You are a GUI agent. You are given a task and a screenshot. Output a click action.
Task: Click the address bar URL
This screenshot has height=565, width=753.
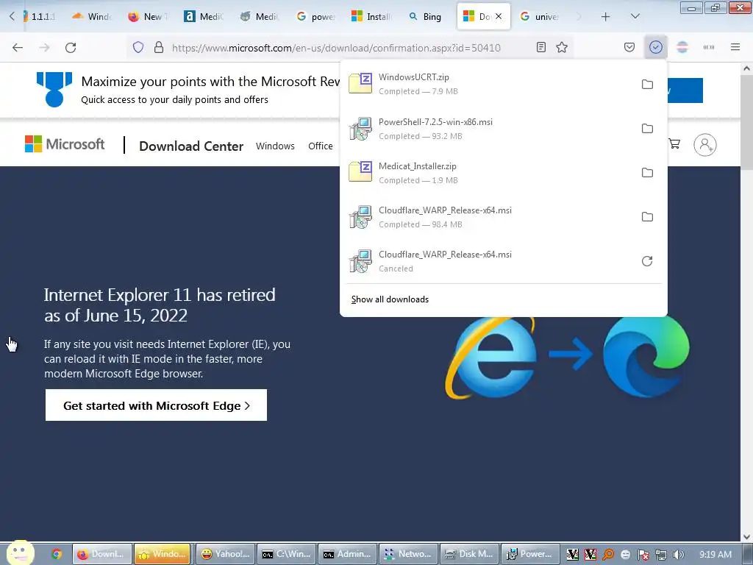coord(336,48)
